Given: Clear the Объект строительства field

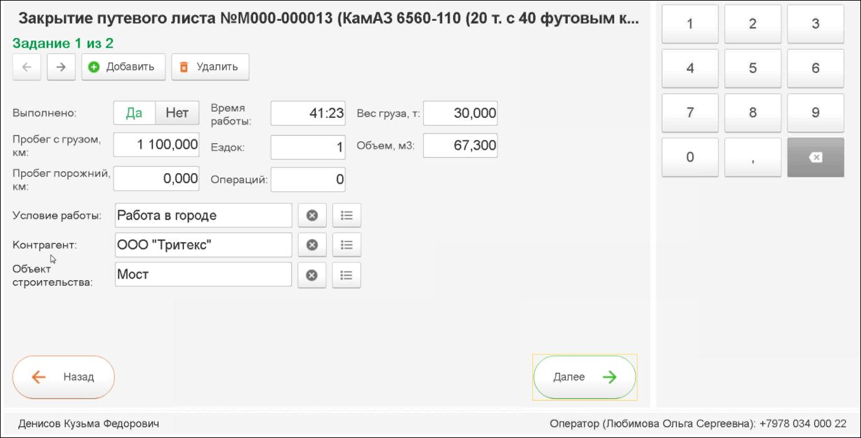Looking at the screenshot, I should click(312, 275).
